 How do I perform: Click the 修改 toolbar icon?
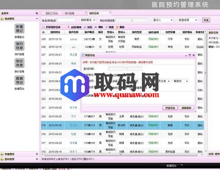pyautogui.click(x=110, y=27)
